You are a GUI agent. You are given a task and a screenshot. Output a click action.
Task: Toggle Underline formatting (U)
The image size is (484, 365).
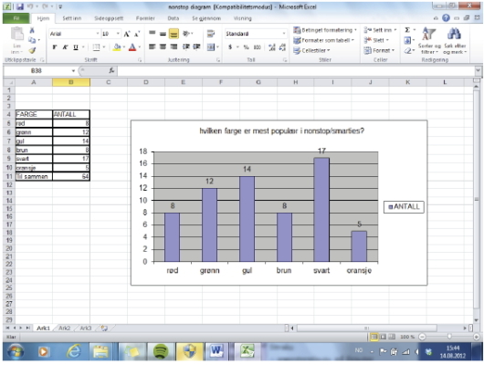click(x=76, y=47)
